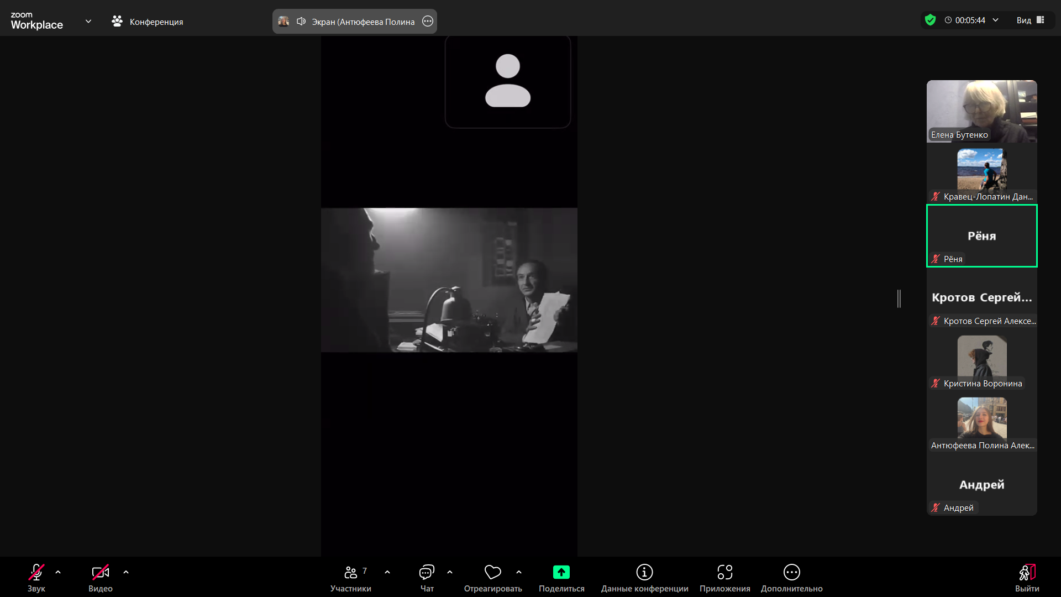Select Елена Бутенко video thumbnail
Image resolution: width=1061 pixels, height=597 pixels.
(982, 111)
